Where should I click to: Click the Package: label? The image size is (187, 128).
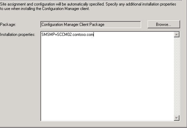pyautogui.click(x=8, y=24)
